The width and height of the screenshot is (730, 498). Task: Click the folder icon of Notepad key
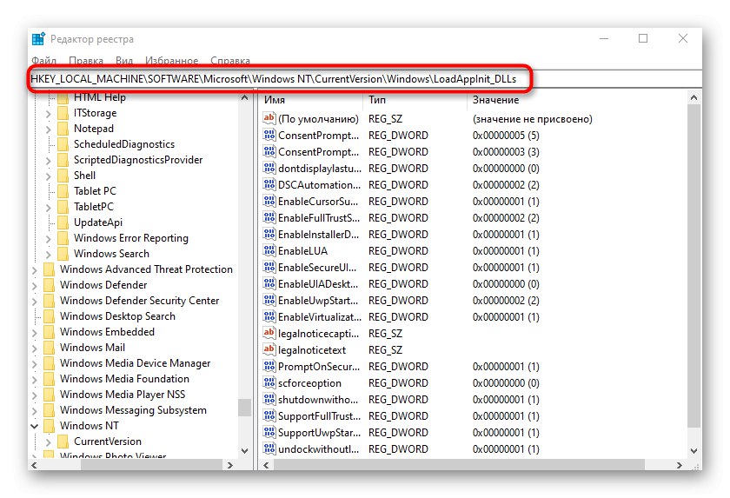coord(63,129)
